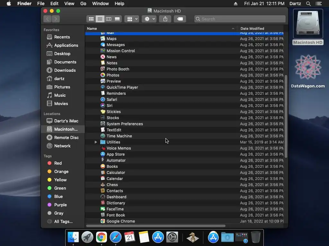The width and height of the screenshot is (329, 246).
Task: Click the vertical scrollbar in Finder
Action: click(x=286, y=116)
